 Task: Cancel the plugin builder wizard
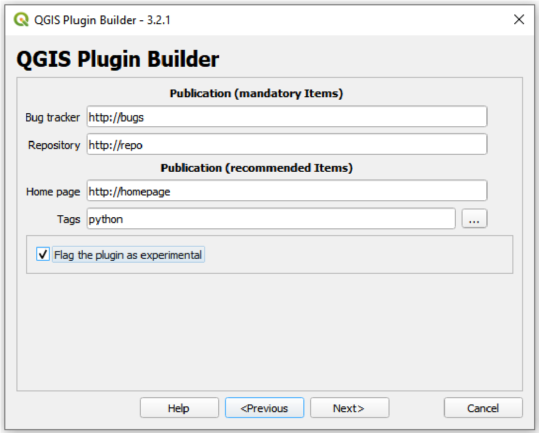[483, 408]
